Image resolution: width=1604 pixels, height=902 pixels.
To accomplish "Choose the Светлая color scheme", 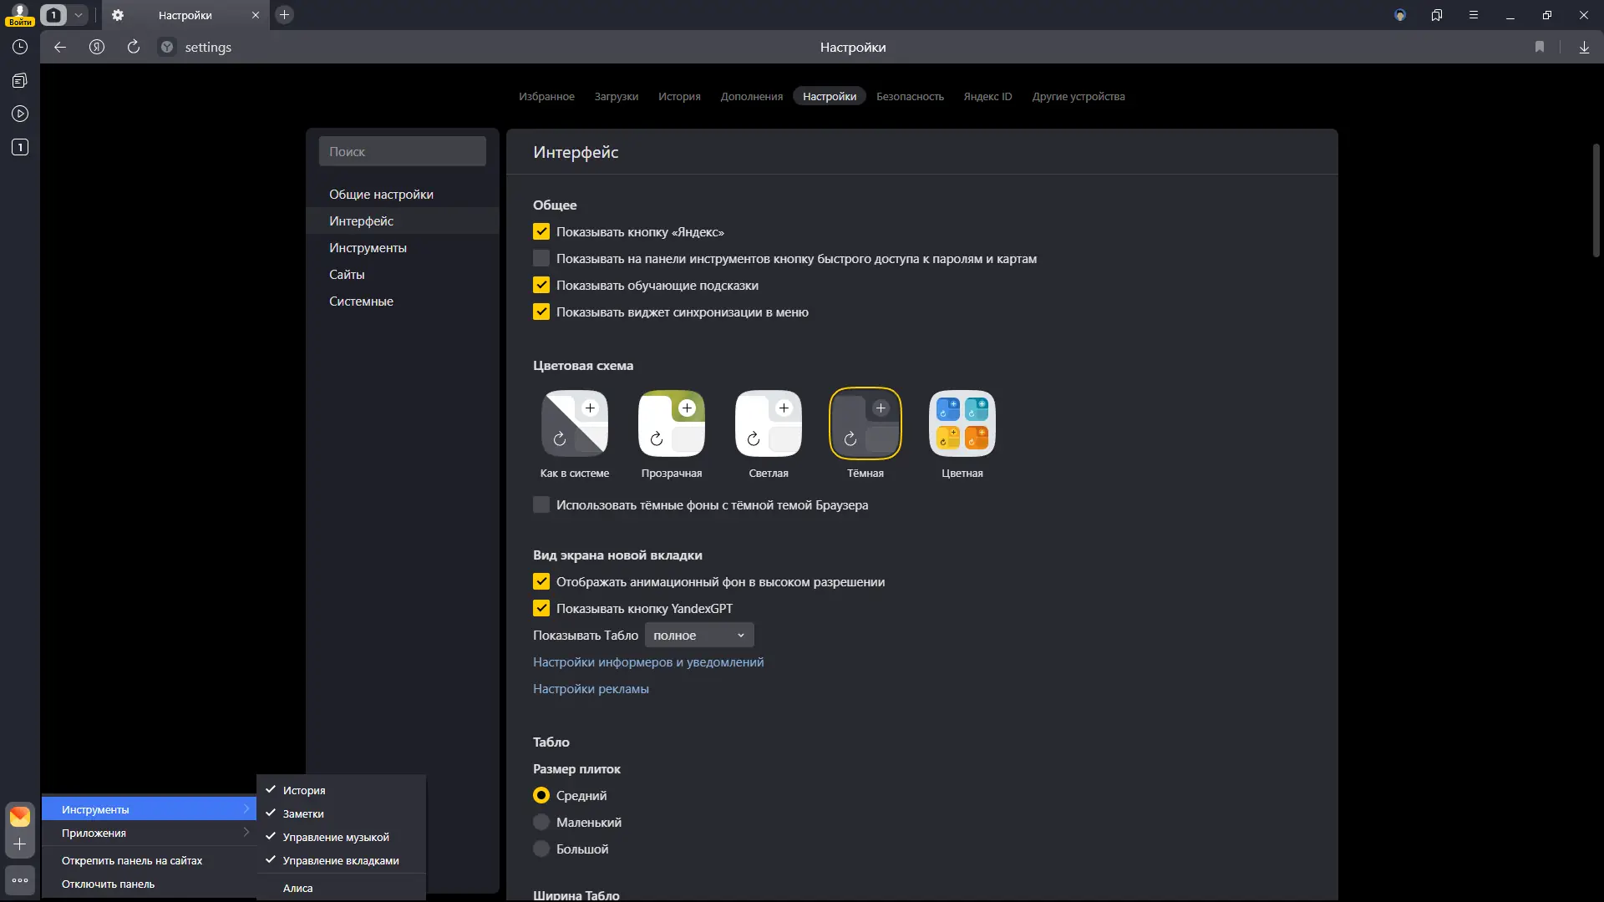I will click(768, 424).
